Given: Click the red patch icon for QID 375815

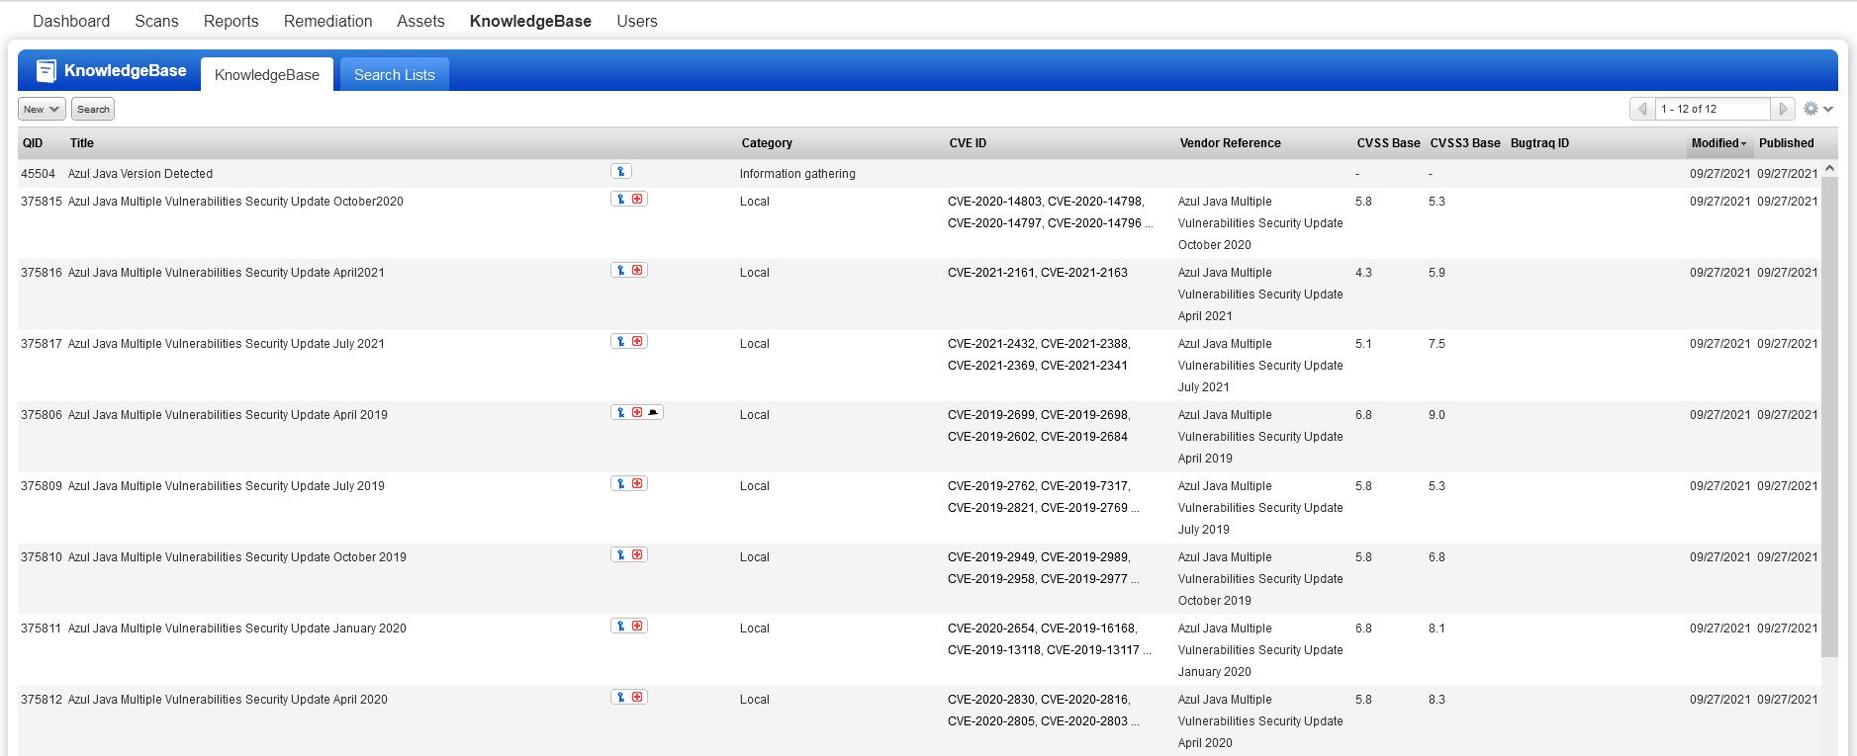Looking at the screenshot, I should (x=637, y=200).
